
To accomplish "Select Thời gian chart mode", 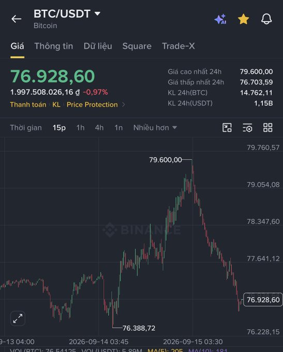I will 26,128.
